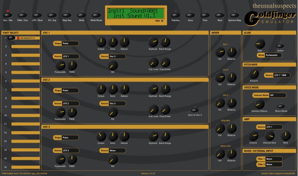The width and height of the screenshot is (298, 176).
Task: Open the Glide Mode Portamento dropdown
Action: click(x=269, y=55)
